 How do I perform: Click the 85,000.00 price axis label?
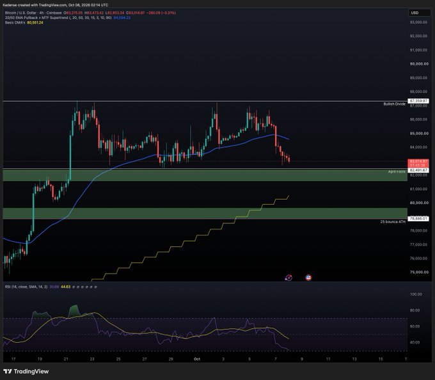point(419,134)
